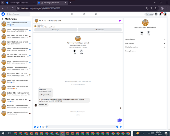
Task: Open David conversation in Marketplace list
Action: point(16,81)
